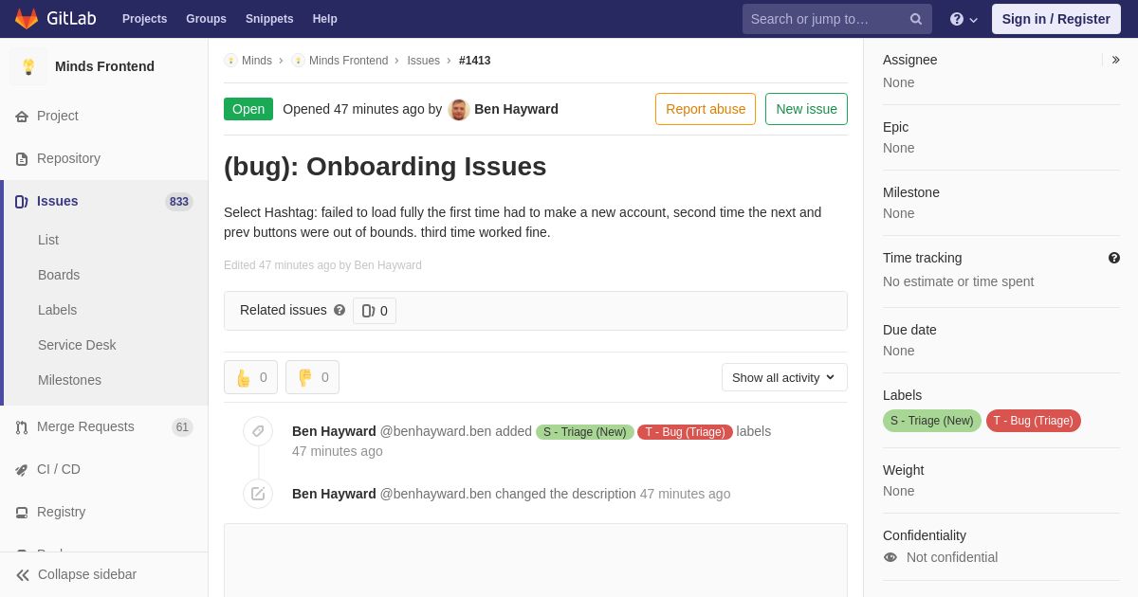Click the Snippets top menu
Image resolution: width=1138 pixels, height=597 pixels.
(269, 19)
